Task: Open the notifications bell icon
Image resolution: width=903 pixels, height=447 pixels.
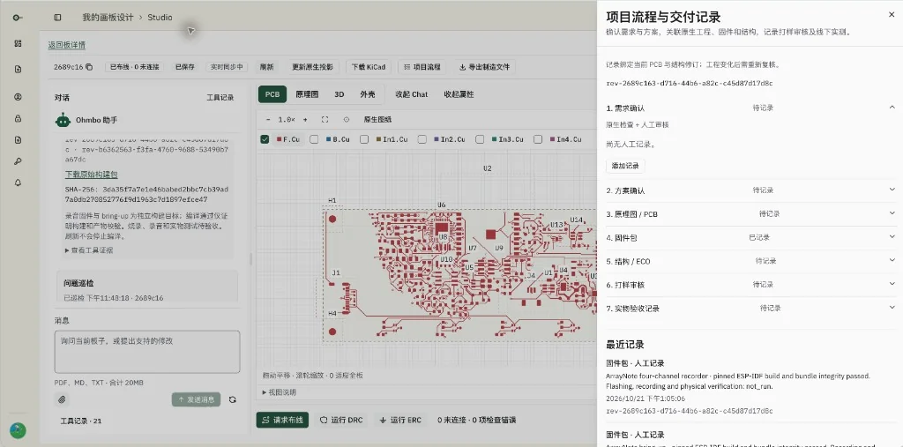Action: 18,183
